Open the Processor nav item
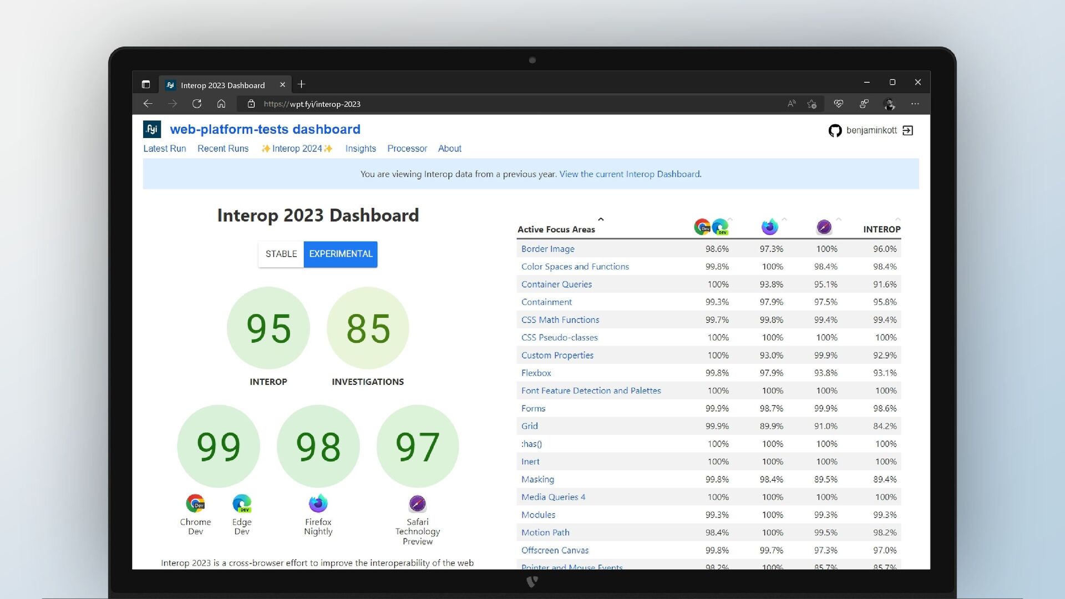 (x=407, y=149)
